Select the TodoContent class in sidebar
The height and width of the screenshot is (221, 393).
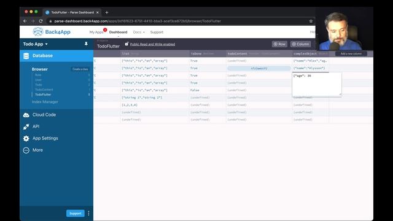point(44,90)
